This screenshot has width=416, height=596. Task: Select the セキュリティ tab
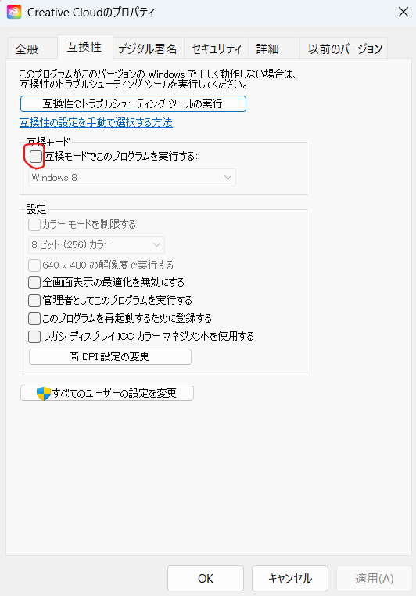(217, 49)
